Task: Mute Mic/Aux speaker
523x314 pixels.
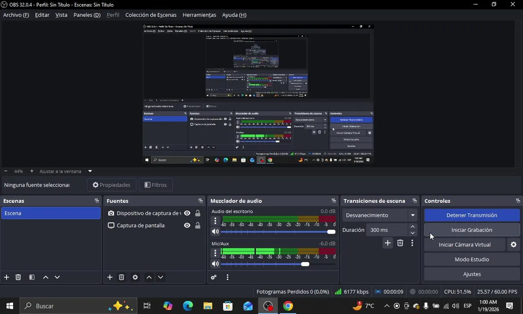Action: (x=215, y=264)
